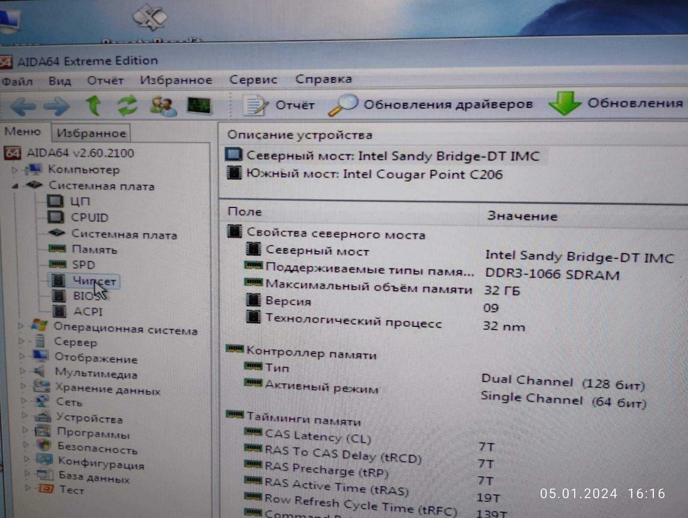688x518 pixels.
Task: Switch to the Меню tab
Action: point(23,132)
